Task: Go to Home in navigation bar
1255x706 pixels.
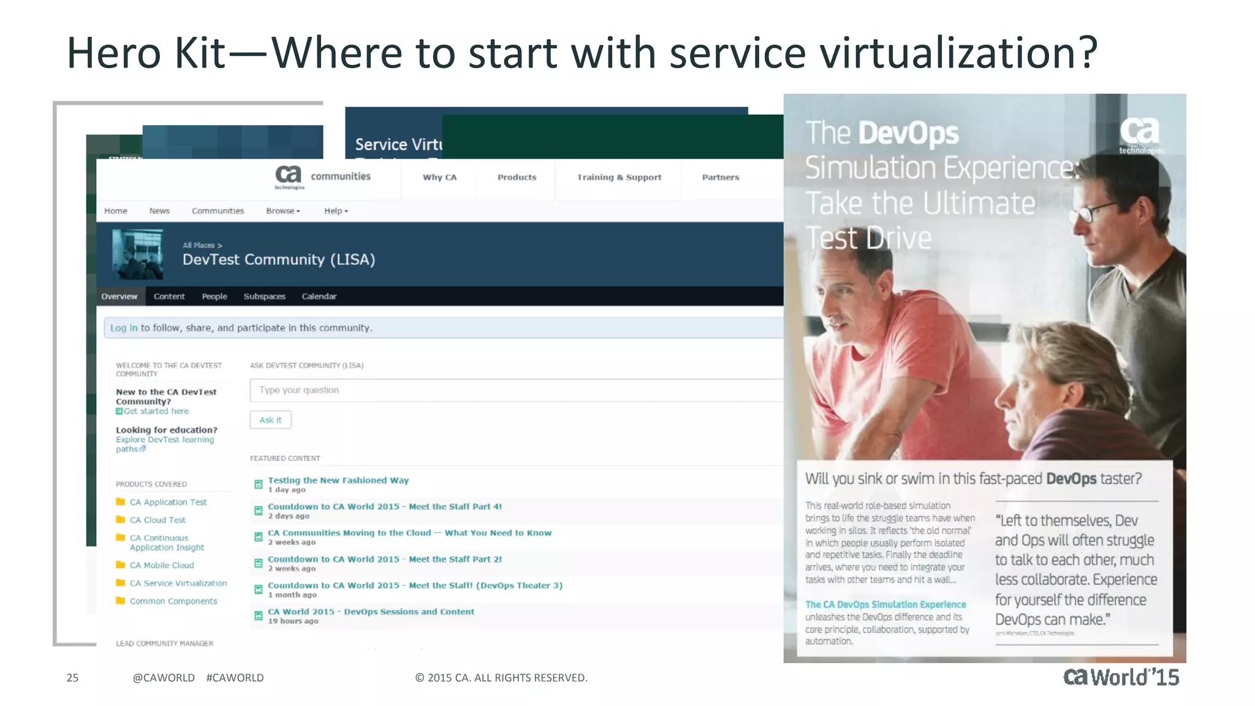Action: pos(116,211)
